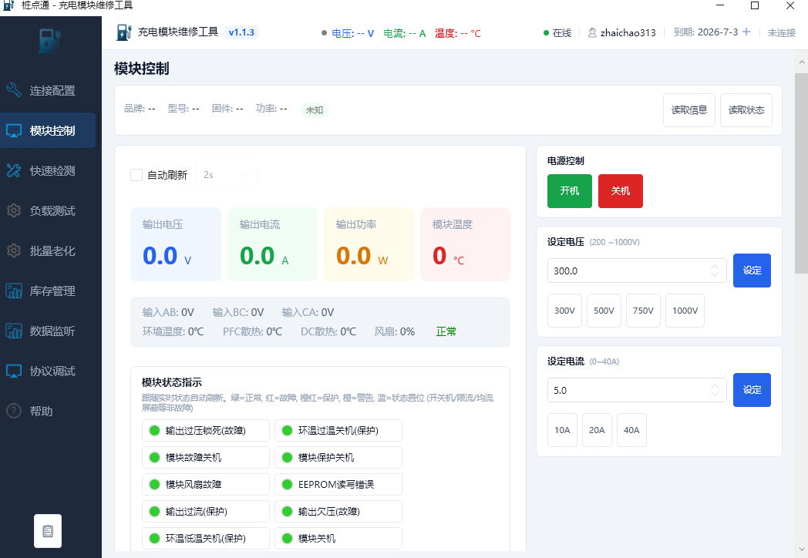Click the clipboard log button at sidebar bottom
Viewport: 808px width, 558px height.
click(x=48, y=531)
